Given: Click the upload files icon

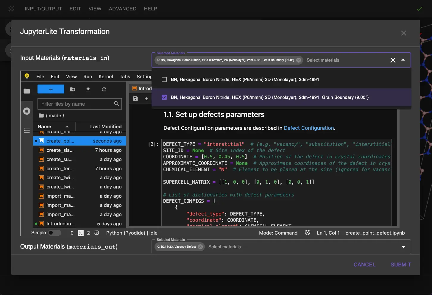Looking at the screenshot, I should [88, 89].
